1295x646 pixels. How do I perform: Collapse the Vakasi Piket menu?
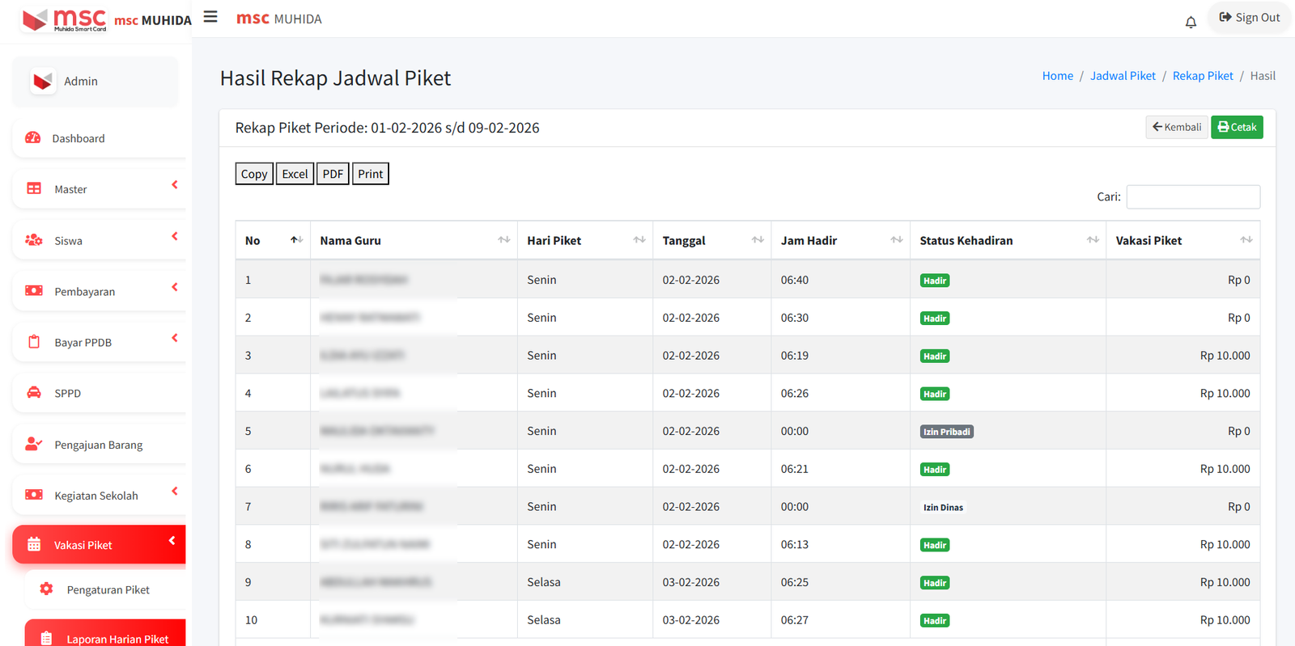tap(172, 541)
